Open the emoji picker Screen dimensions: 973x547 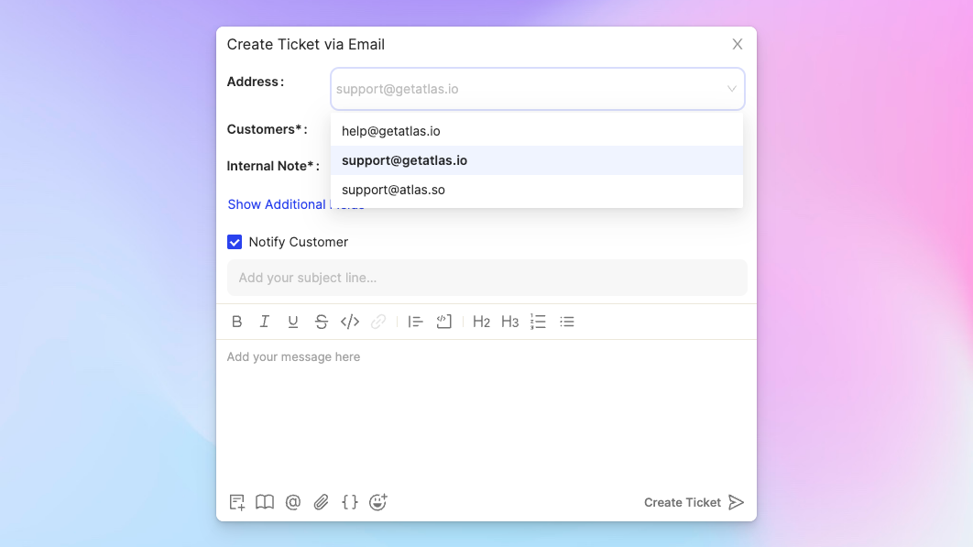click(x=377, y=502)
